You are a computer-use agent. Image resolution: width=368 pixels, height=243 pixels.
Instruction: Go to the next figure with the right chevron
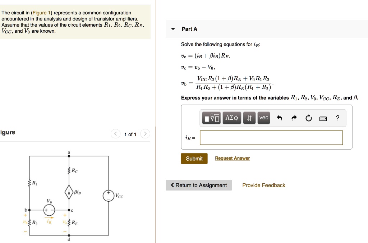(145, 133)
